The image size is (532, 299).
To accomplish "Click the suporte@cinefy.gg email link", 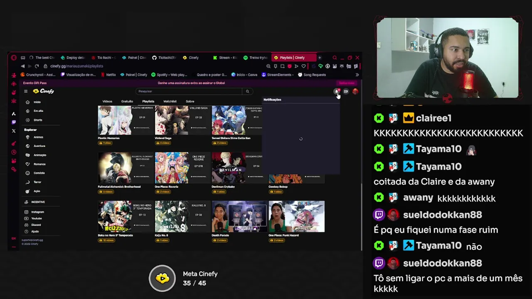I will 32,240.
